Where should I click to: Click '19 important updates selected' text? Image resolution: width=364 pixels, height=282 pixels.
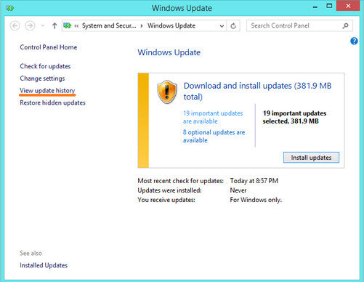tap(294, 117)
